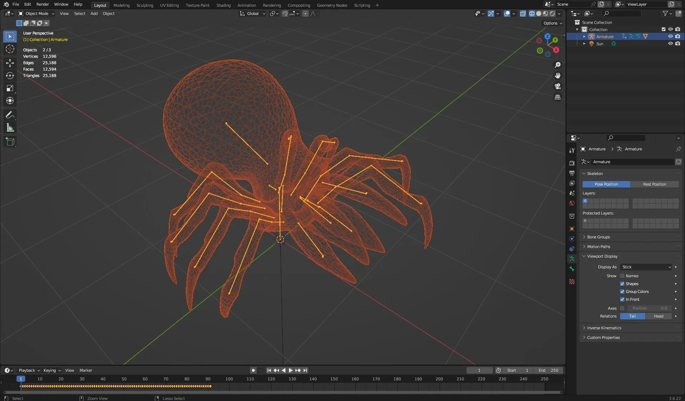Toggle camera view icon in viewport

pos(557,86)
